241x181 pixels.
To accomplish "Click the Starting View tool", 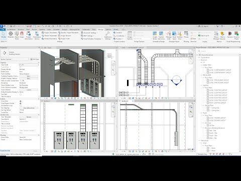I will 180,35.
